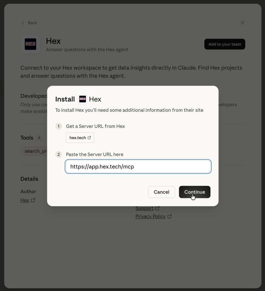Click the small Hex badge in the Install title
This screenshot has width=265, height=291.
(x=82, y=99)
